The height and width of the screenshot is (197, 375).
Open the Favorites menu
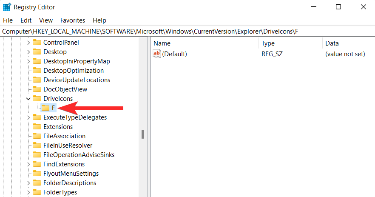(73, 20)
